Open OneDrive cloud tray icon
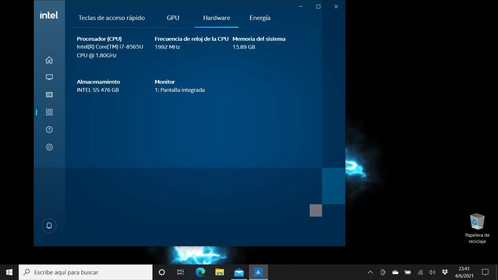 pyautogui.click(x=395, y=272)
